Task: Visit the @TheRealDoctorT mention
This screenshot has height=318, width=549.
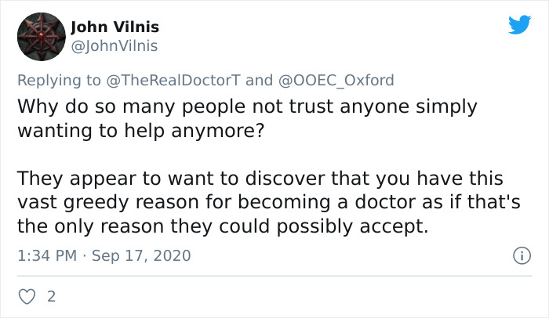Action: click(173, 80)
